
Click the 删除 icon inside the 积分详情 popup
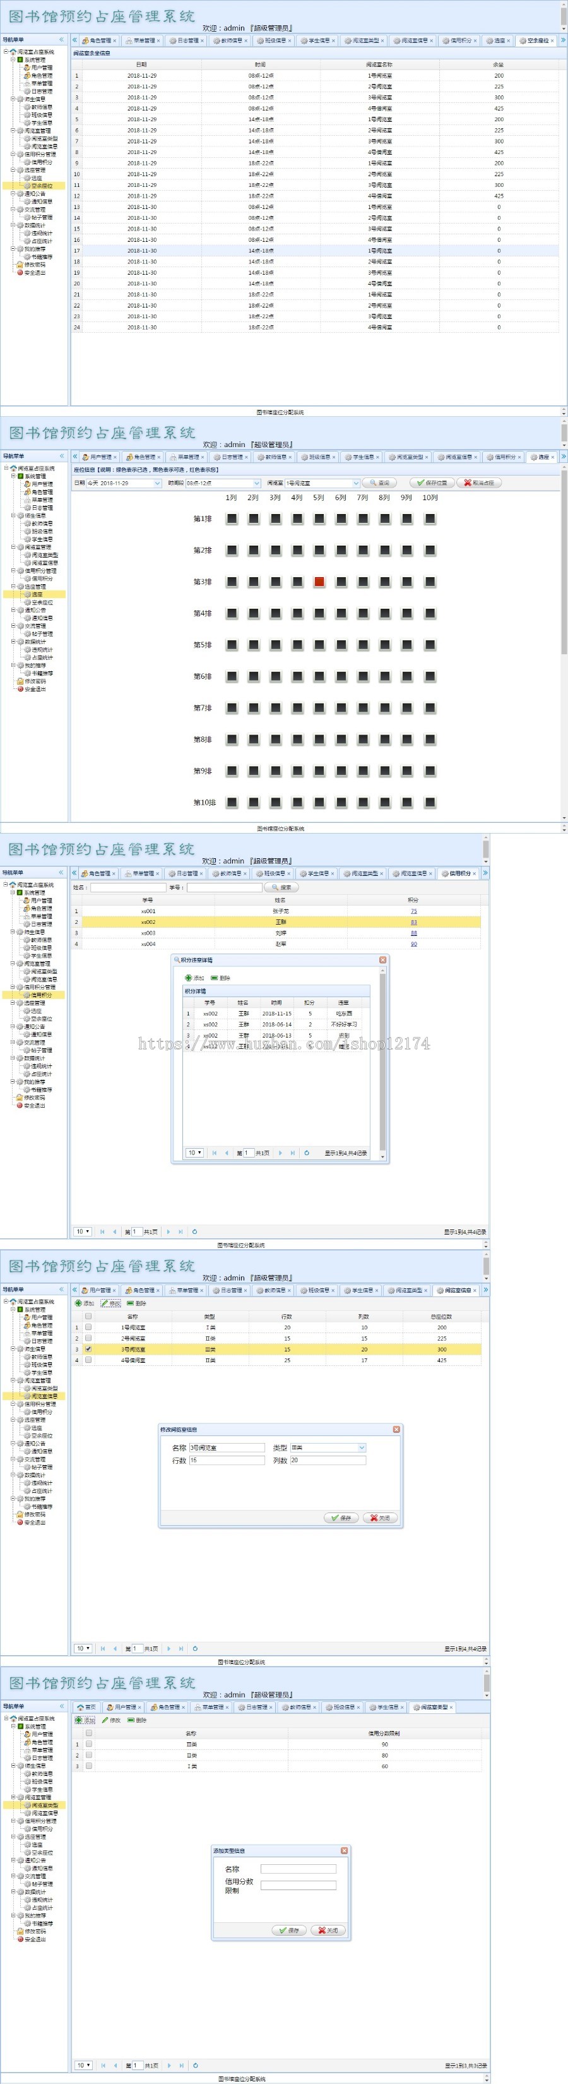214,978
